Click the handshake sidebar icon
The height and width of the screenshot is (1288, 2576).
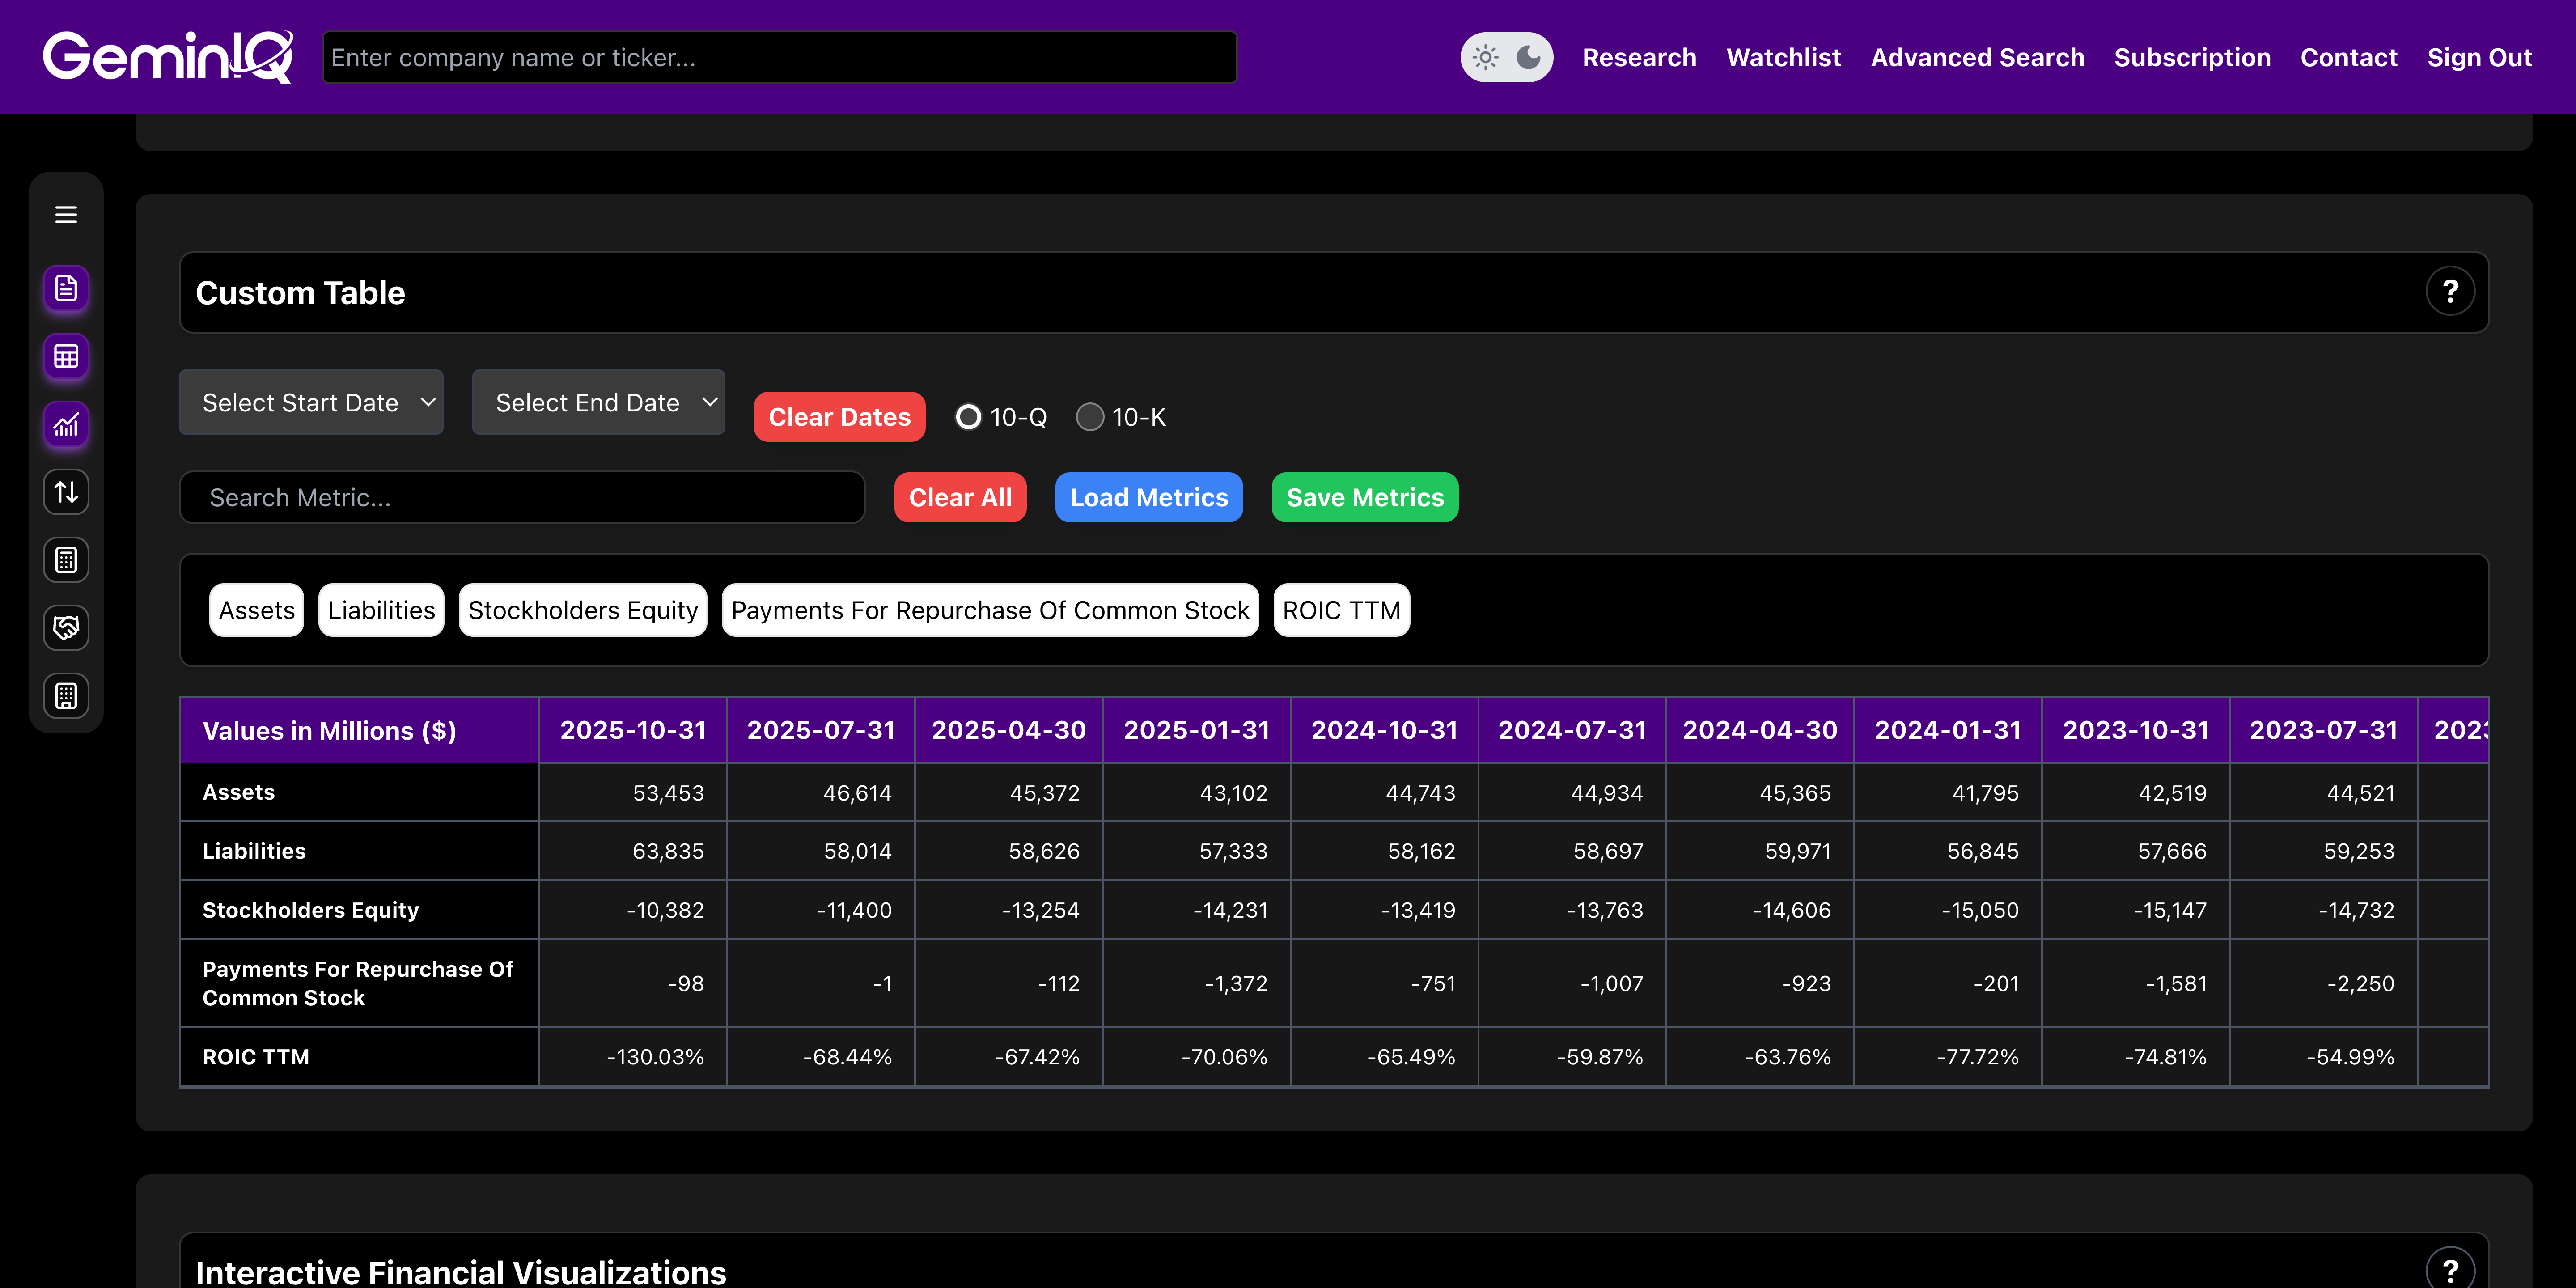tap(66, 628)
